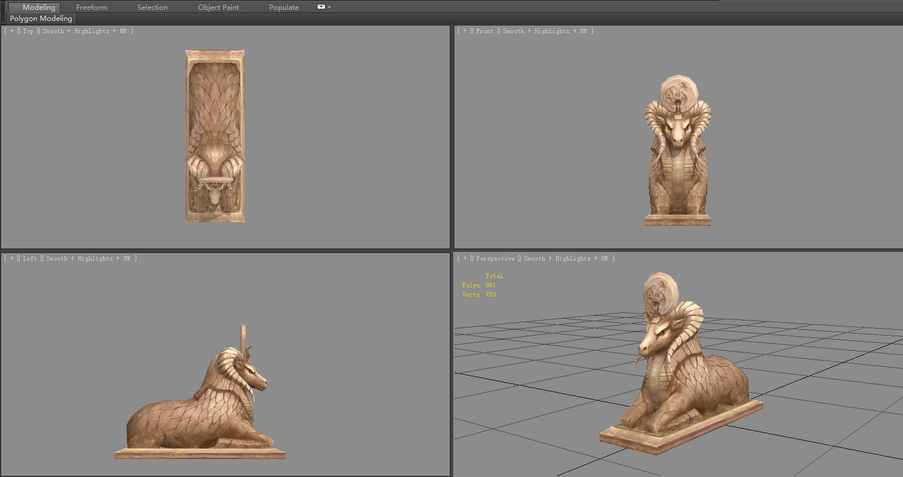This screenshot has height=477, width=903.
Task: Open the Front viewport [+] general menu
Action: pos(465,31)
